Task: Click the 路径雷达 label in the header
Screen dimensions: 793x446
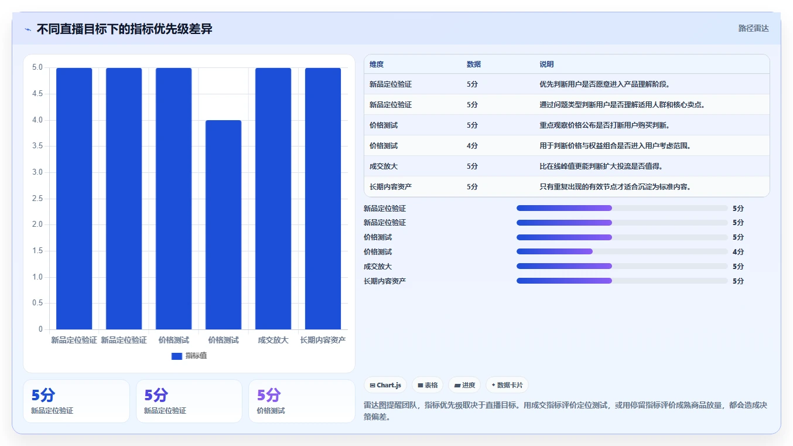Action: click(x=753, y=28)
